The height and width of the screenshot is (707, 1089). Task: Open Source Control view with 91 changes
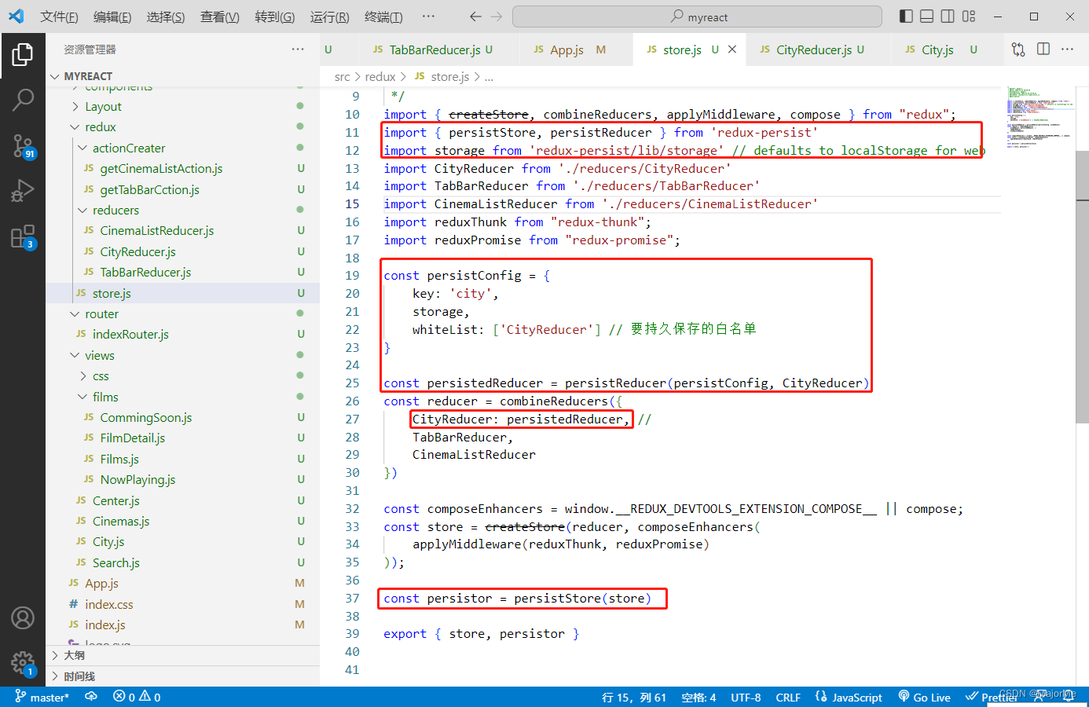[x=23, y=145]
